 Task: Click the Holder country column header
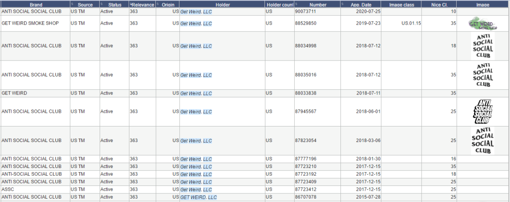tap(280, 4)
